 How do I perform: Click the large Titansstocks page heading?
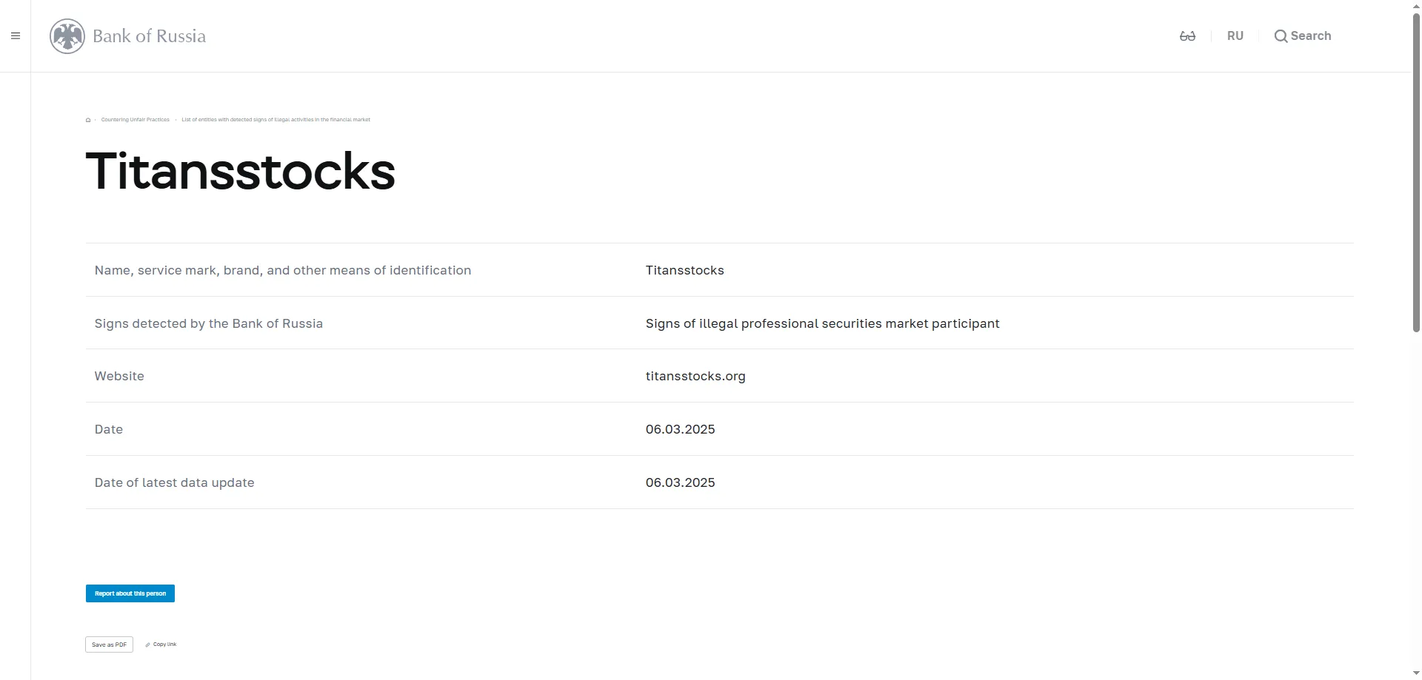coord(241,172)
